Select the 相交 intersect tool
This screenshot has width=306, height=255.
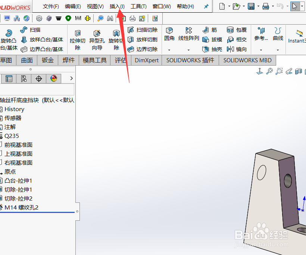point(237,40)
